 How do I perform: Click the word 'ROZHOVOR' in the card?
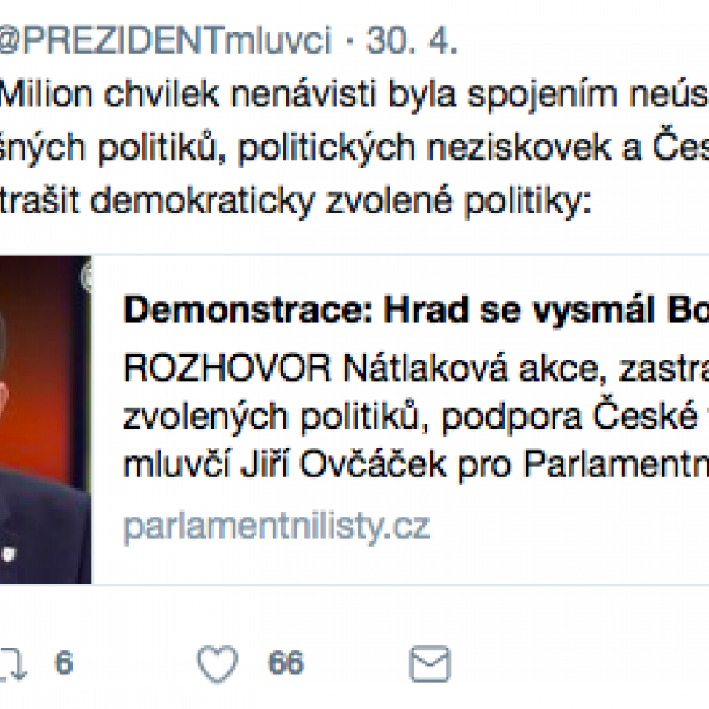click(227, 369)
